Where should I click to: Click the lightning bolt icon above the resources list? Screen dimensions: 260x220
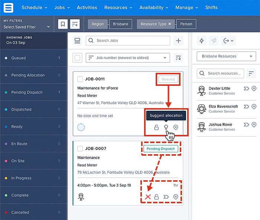(202, 41)
